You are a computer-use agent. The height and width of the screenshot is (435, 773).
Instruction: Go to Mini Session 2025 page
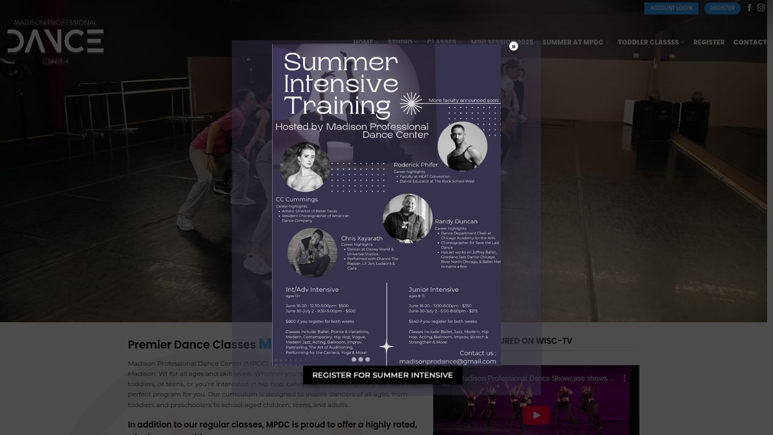502,42
